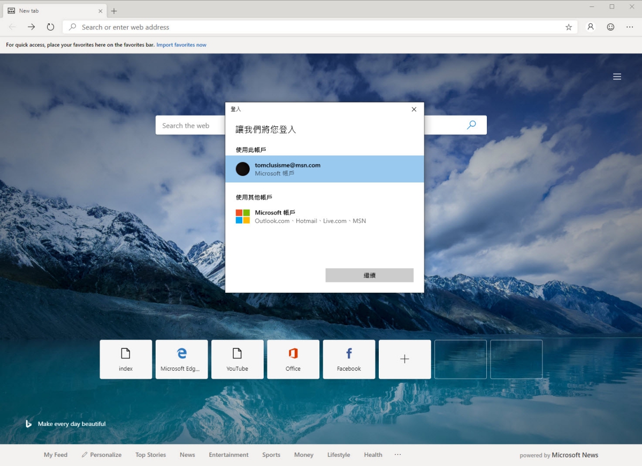Switch to Sports tab

click(x=271, y=455)
